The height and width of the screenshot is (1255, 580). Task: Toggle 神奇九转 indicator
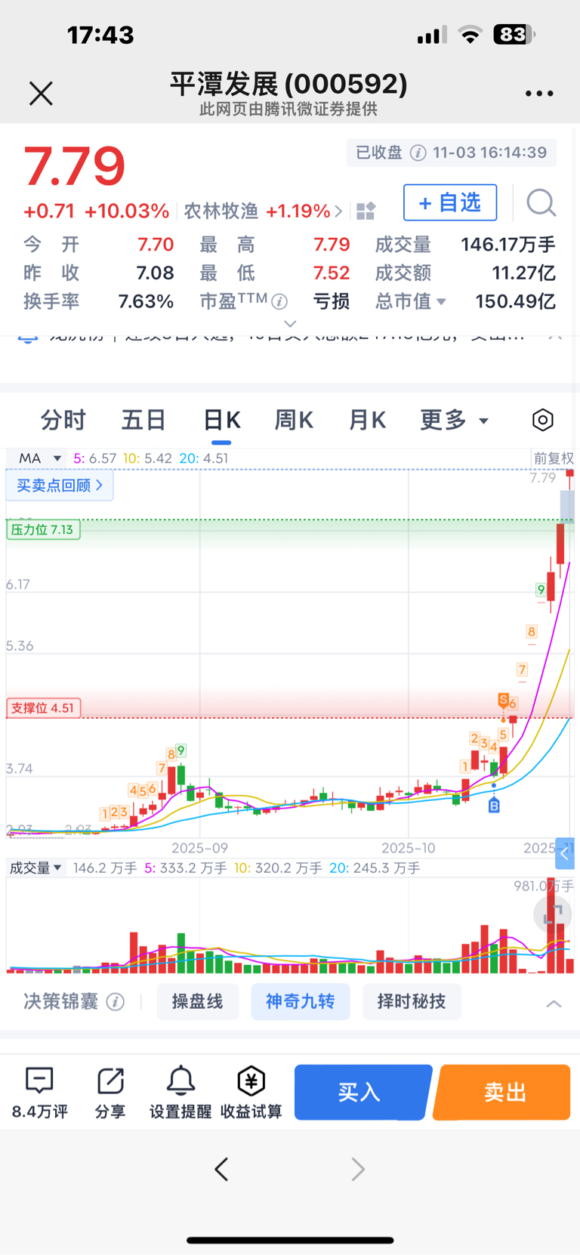point(300,1002)
